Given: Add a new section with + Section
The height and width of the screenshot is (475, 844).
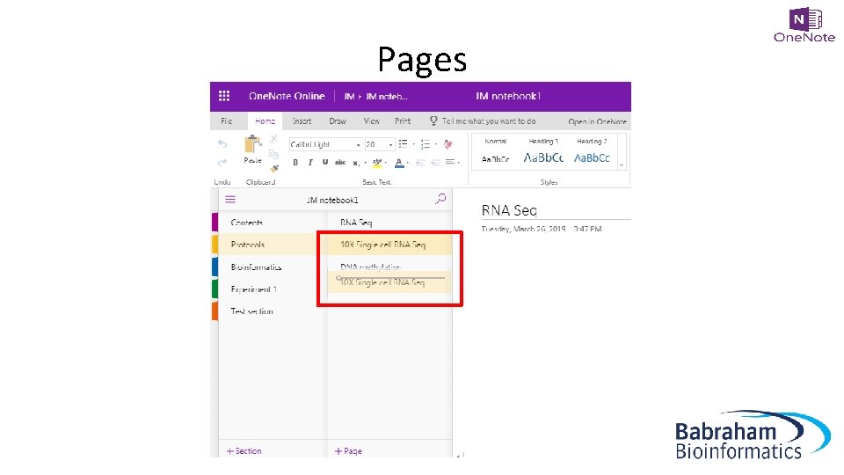Looking at the screenshot, I should tap(244, 450).
